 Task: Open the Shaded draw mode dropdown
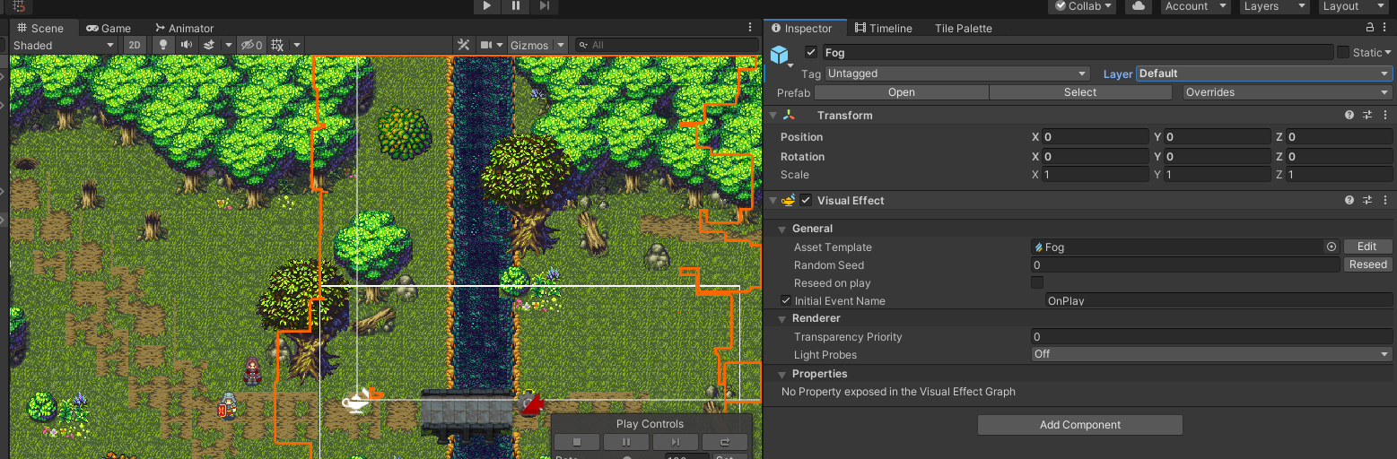(x=63, y=45)
